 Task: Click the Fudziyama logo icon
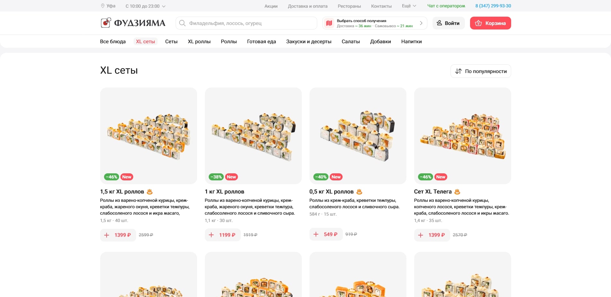[106, 23]
